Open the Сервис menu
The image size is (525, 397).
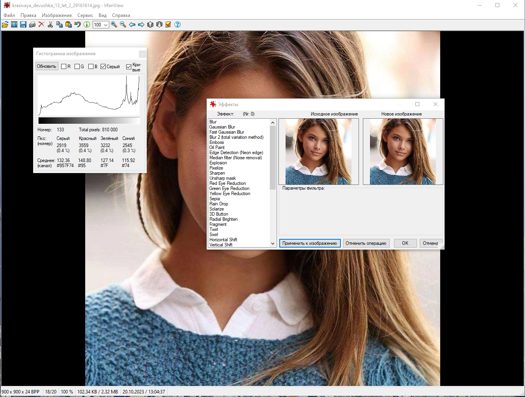coord(85,15)
